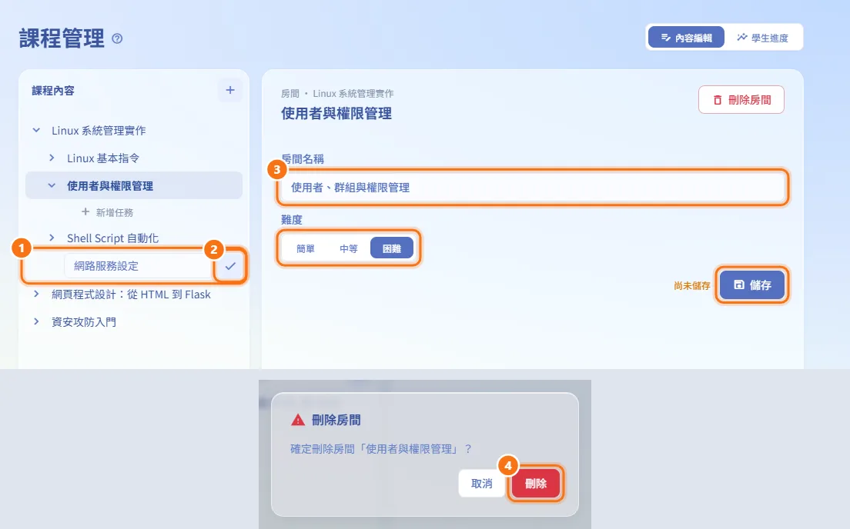Screen dimensions: 850x529
Task: Click the warning triangle in 刪除房間 dialog
Action: pyautogui.click(x=298, y=420)
